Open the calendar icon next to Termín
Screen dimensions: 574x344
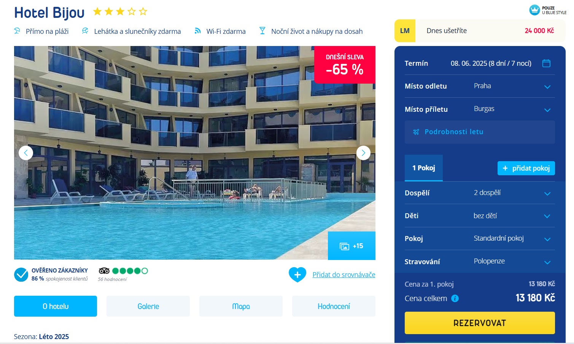tap(546, 63)
